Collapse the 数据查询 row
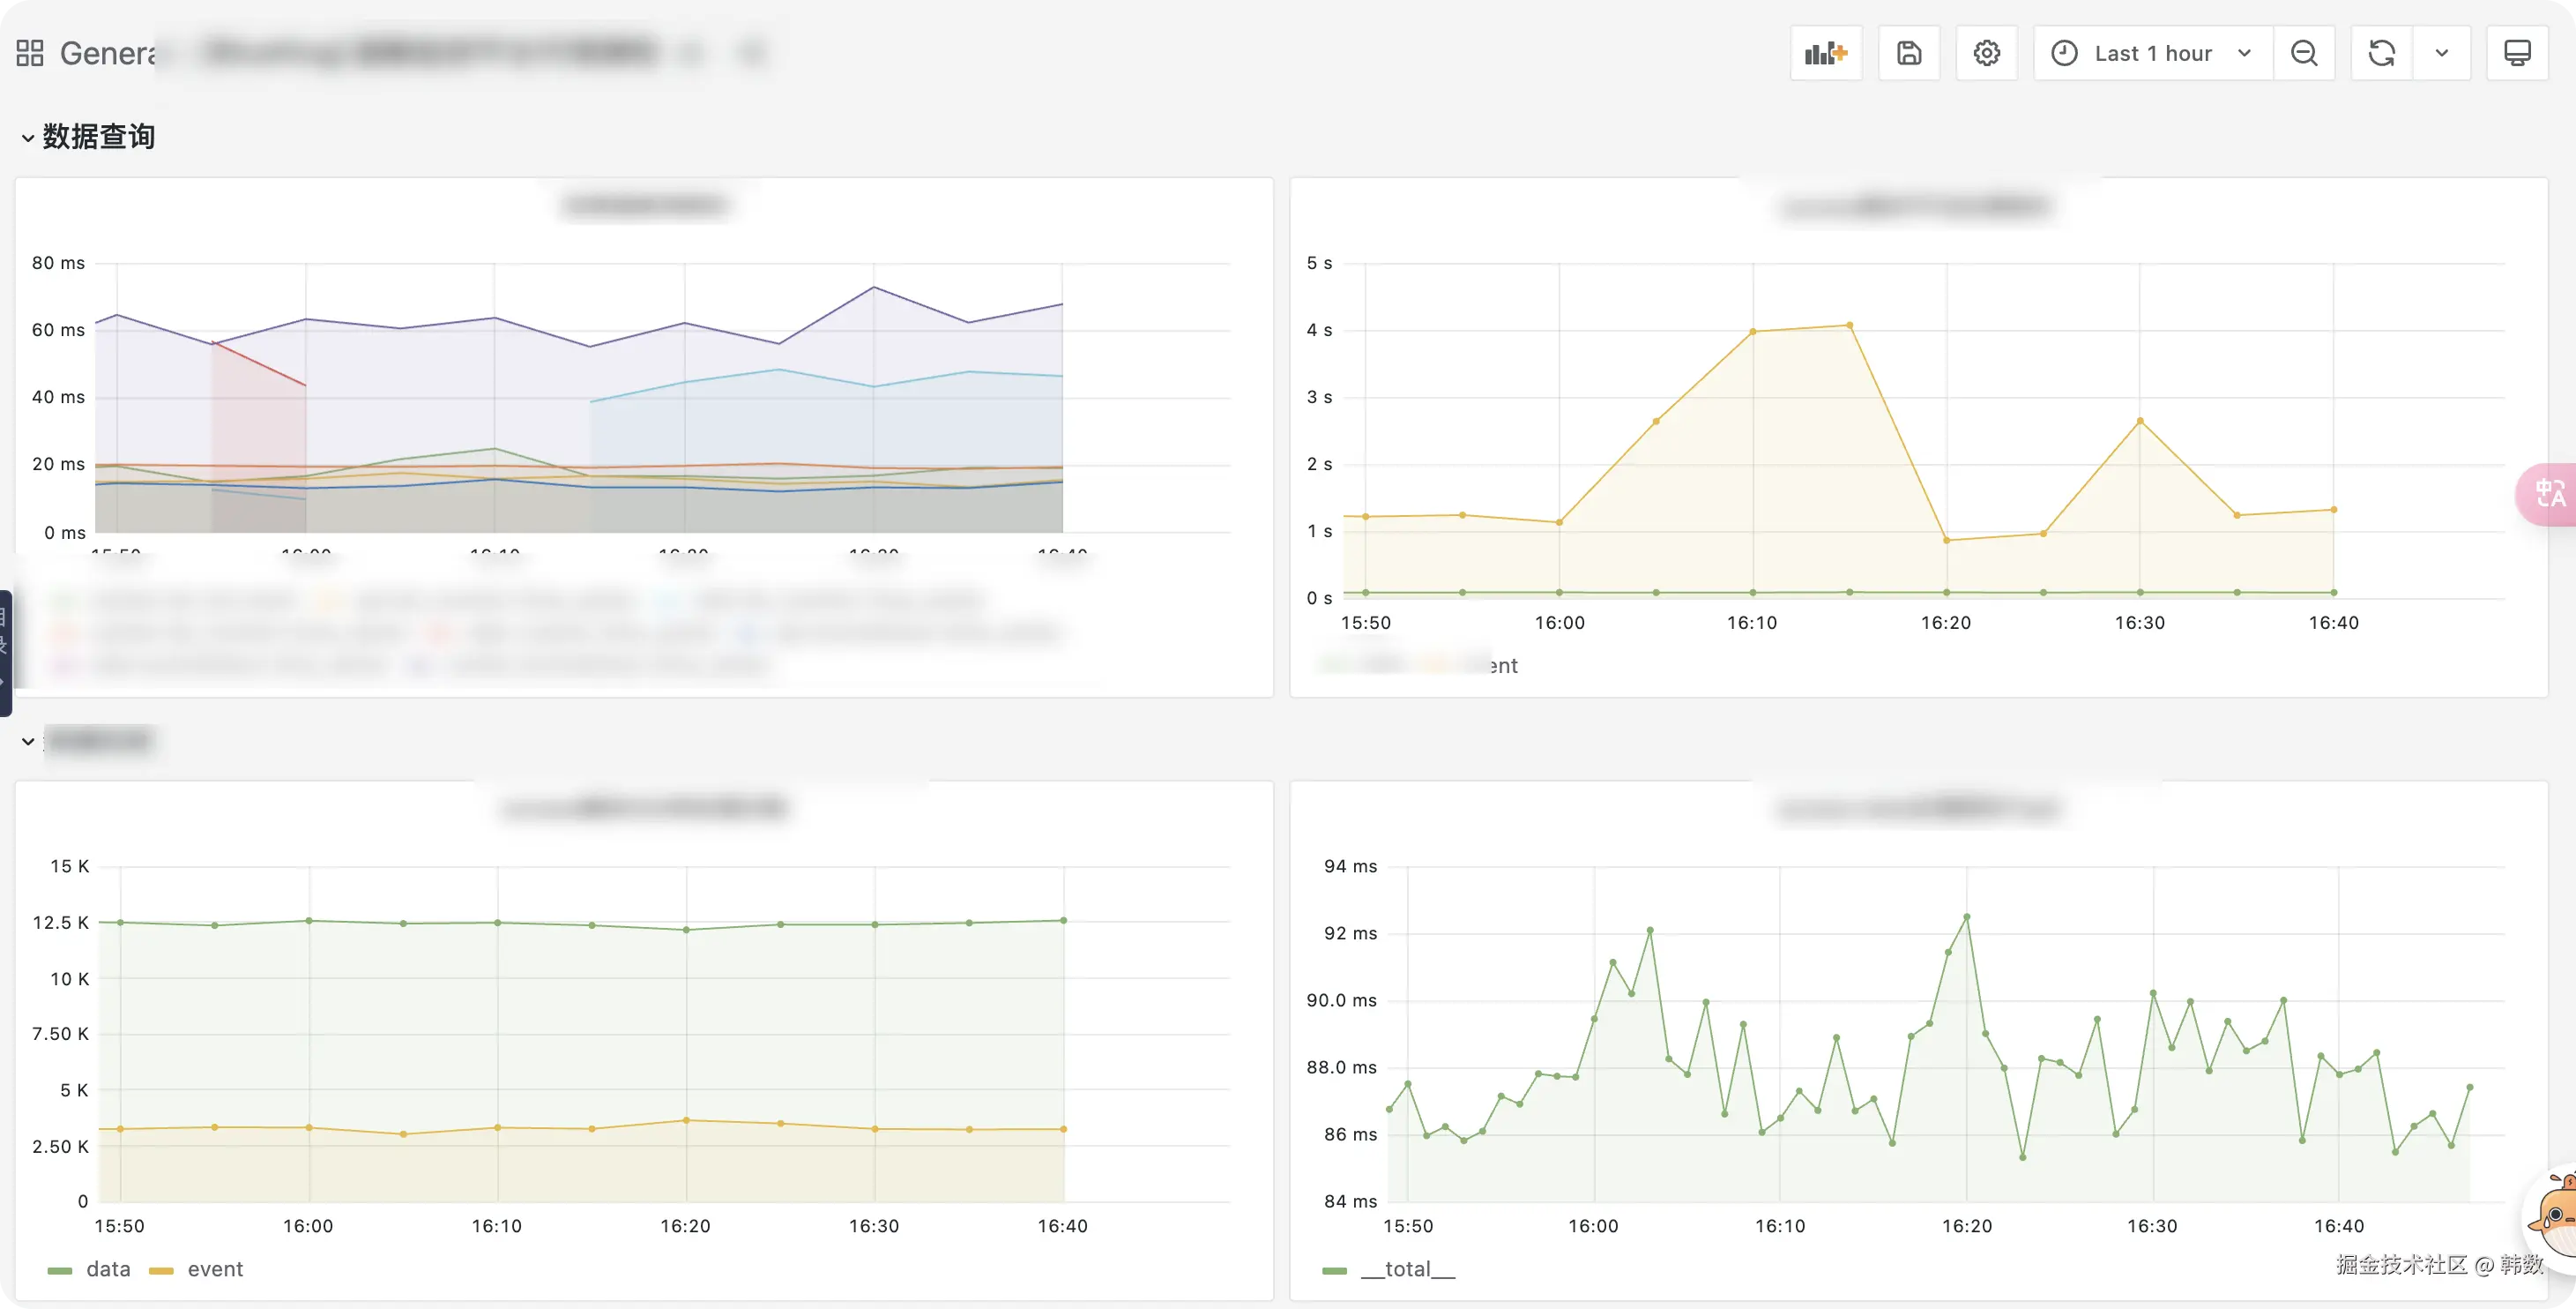Image resolution: width=2576 pixels, height=1309 pixels. [x=28, y=138]
